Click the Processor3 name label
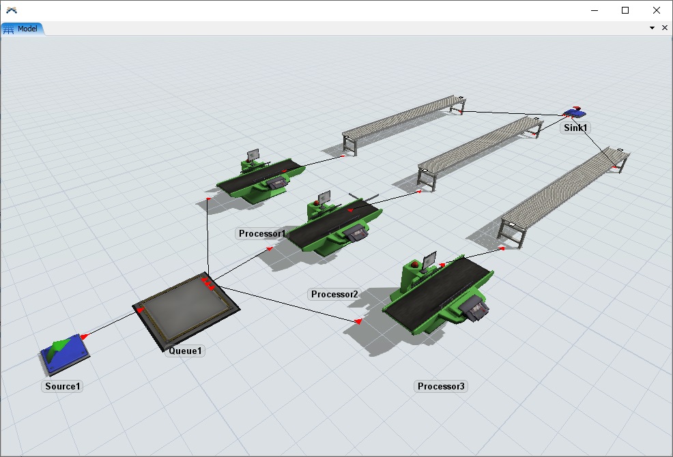 point(441,387)
